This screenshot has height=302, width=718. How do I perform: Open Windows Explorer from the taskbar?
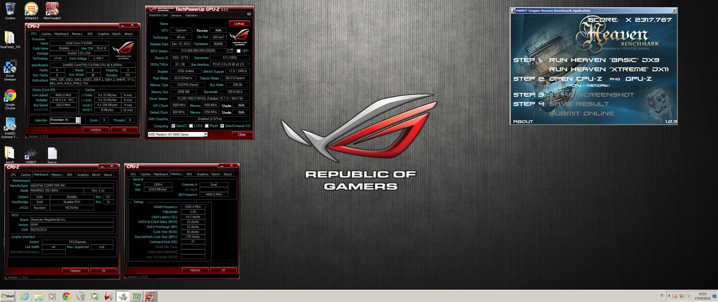click(x=38, y=296)
